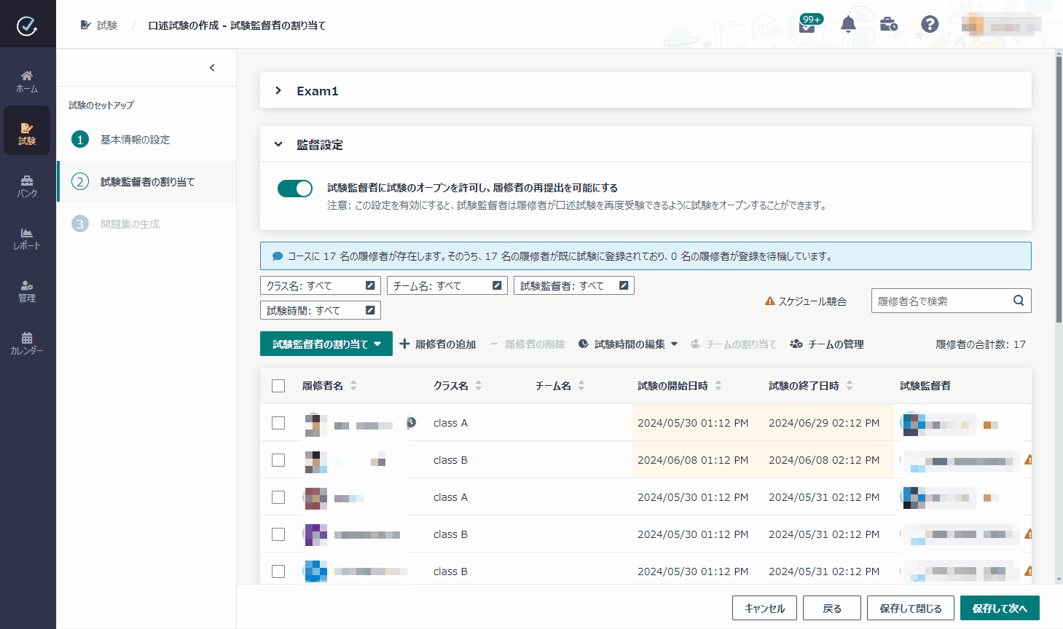
Task: Click the conflict warning icon in second row
Action: click(1028, 459)
